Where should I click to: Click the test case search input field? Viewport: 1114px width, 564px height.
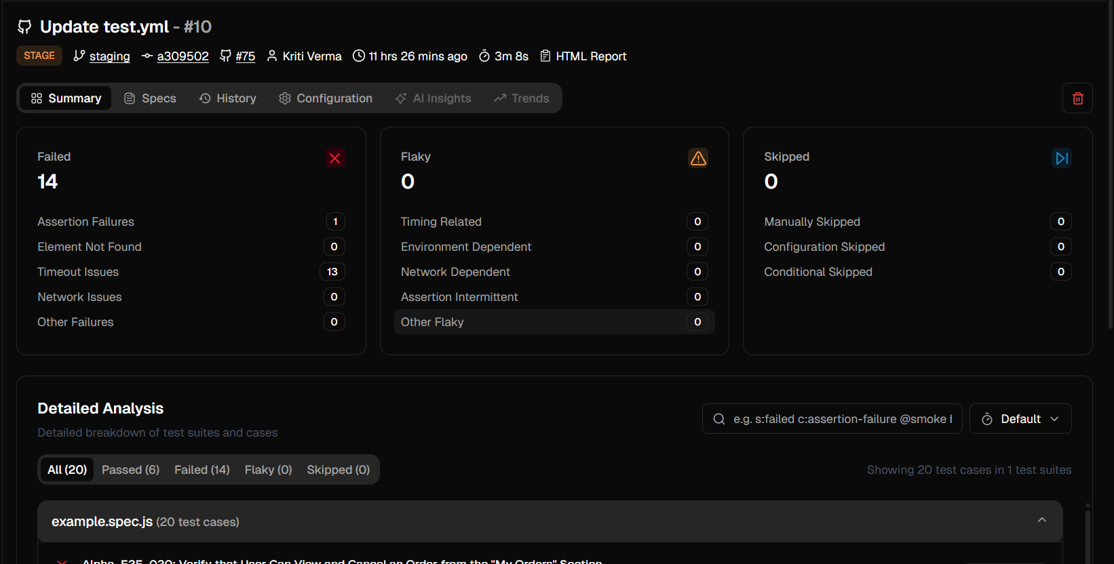pyautogui.click(x=832, y=419)
